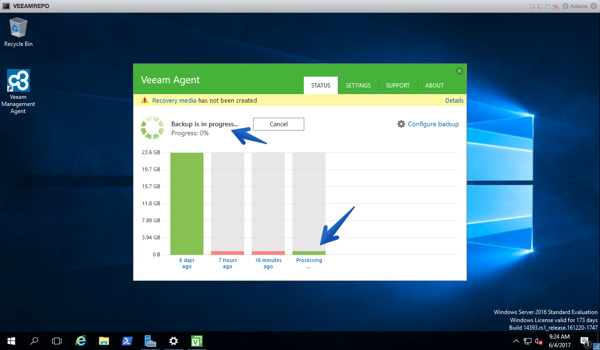600x350 pixels.
Task: Show hidden system tray icons
Action: pyautogui.click(x=516, y=341)
